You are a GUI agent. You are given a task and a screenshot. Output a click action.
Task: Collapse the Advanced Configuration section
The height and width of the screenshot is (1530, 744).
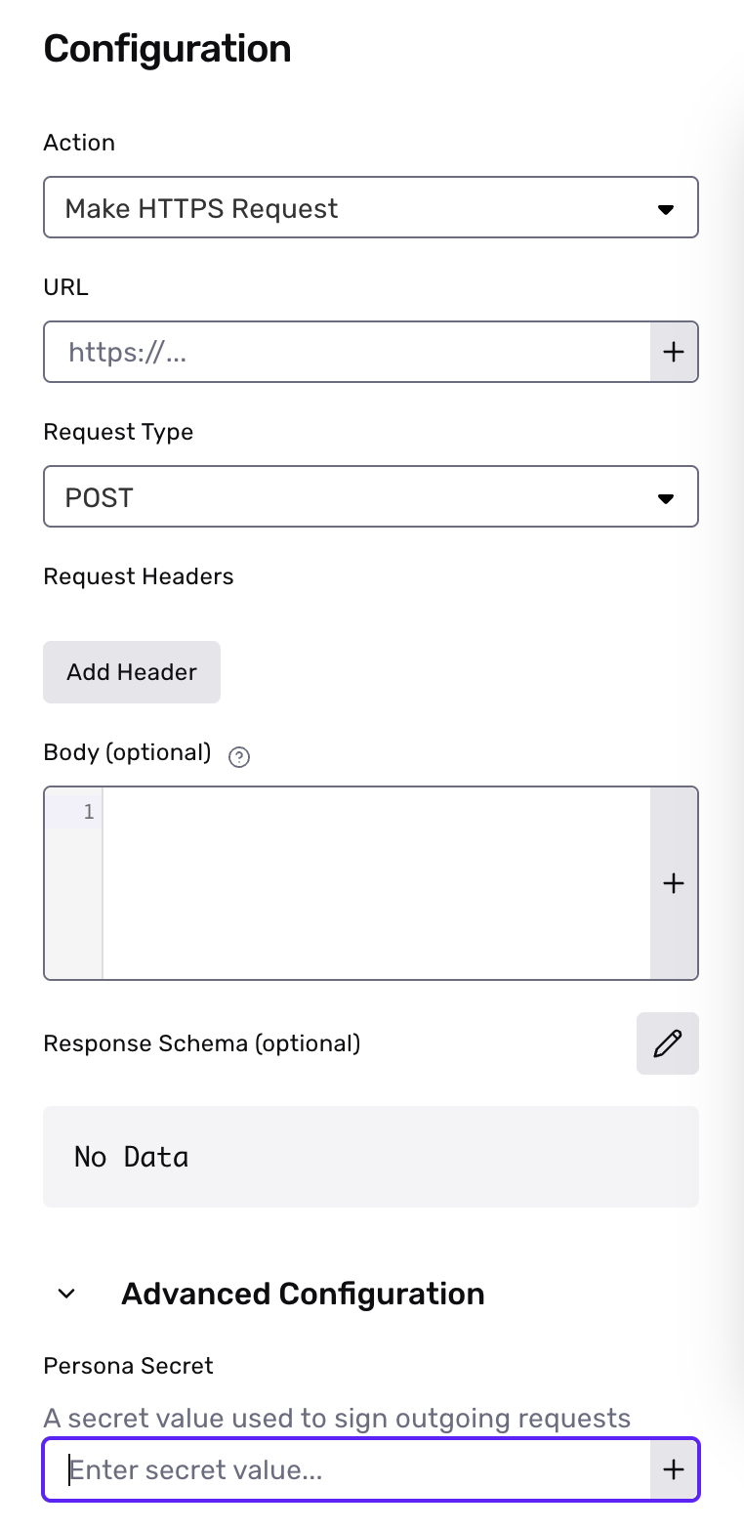(65, 1293)
